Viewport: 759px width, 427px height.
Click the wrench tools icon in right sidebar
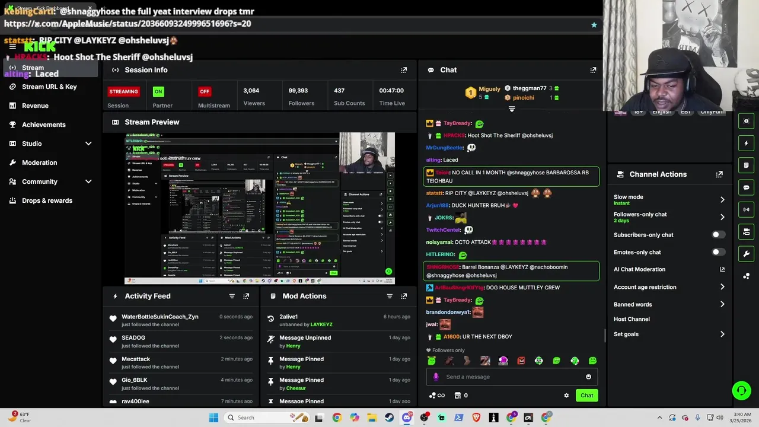tap(746, 254)
